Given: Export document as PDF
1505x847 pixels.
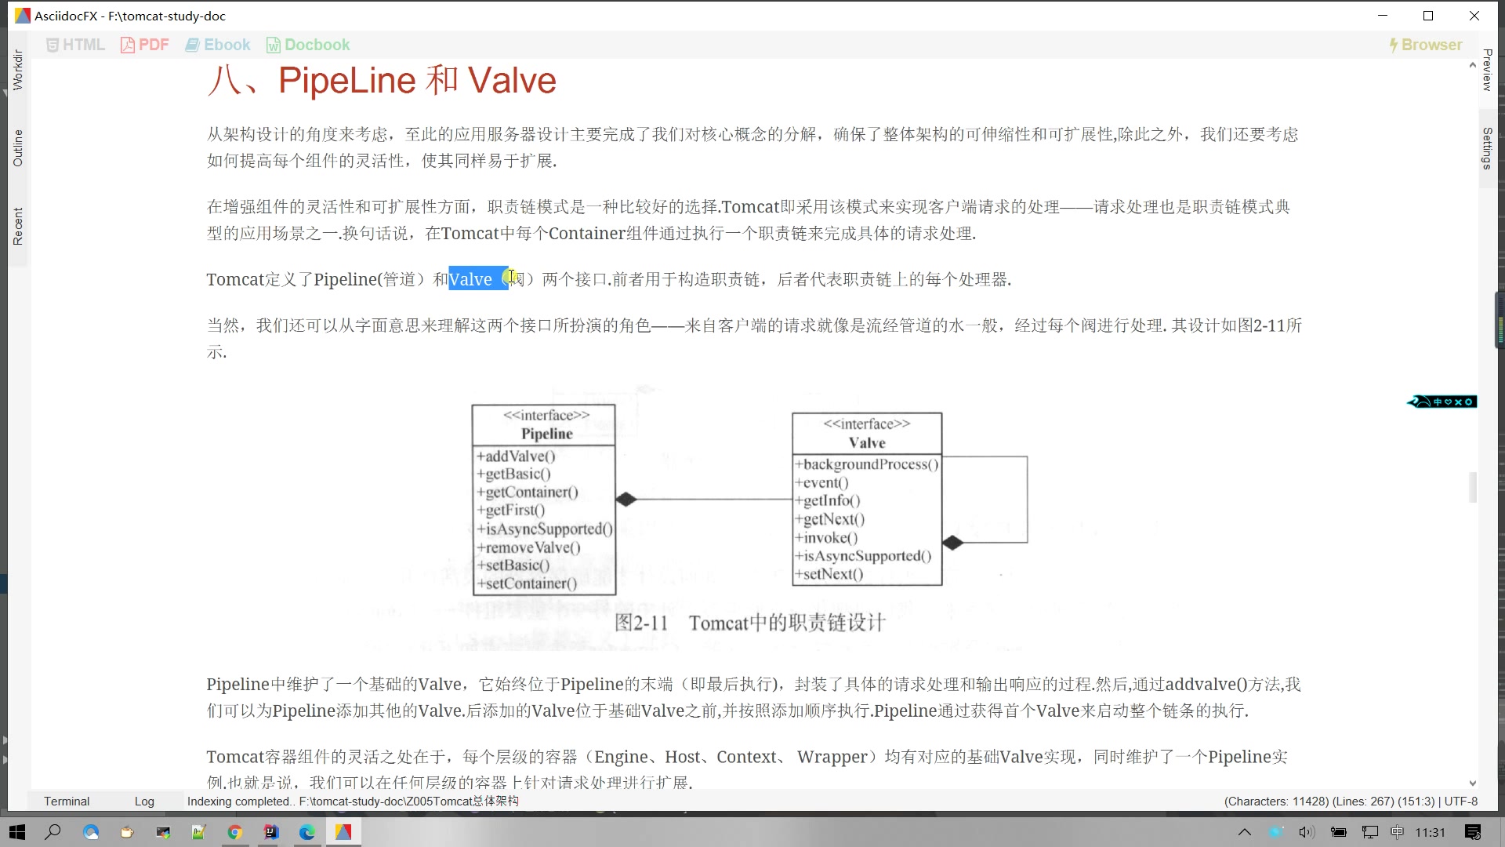Looking at the screenshot, I should click(x=145, y=45).
